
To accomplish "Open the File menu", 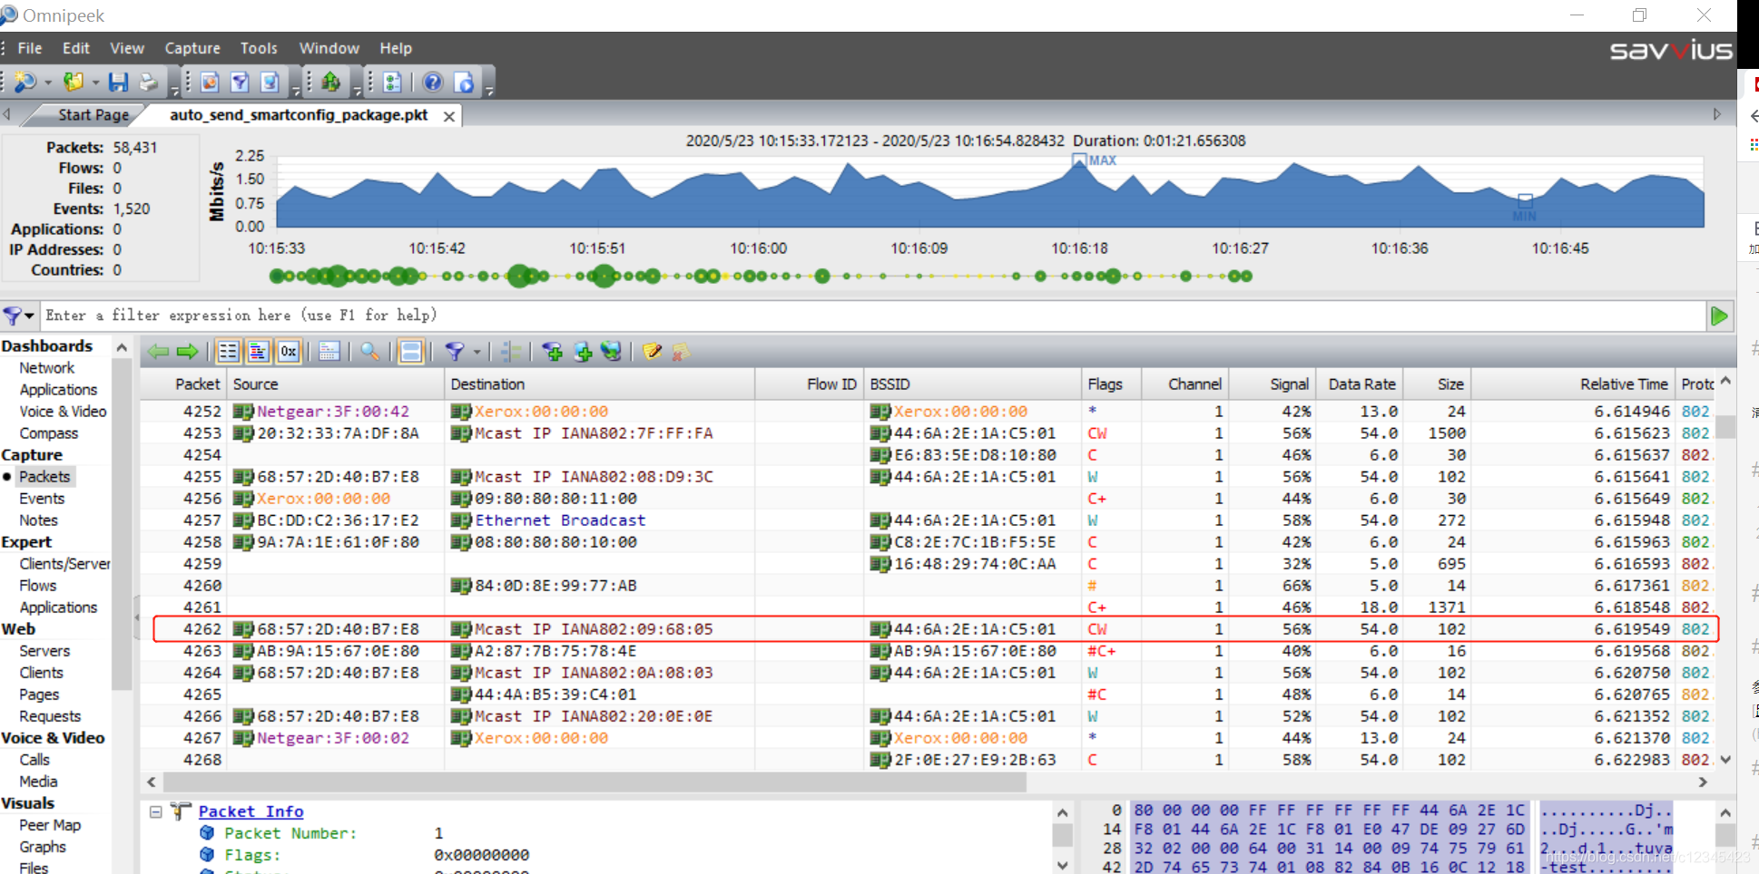I will coord(30,48).
